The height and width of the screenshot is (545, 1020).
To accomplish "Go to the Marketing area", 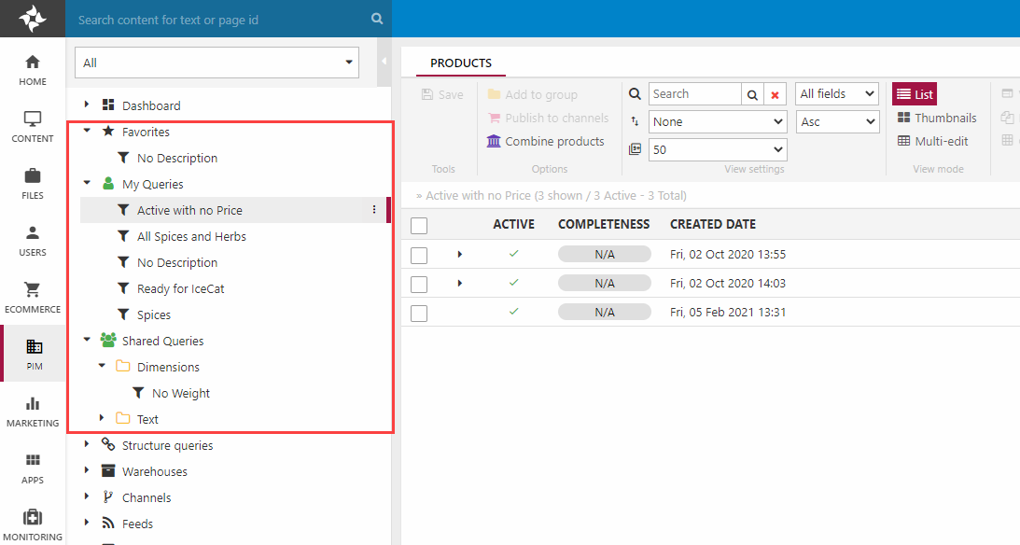I will (33, 411).
